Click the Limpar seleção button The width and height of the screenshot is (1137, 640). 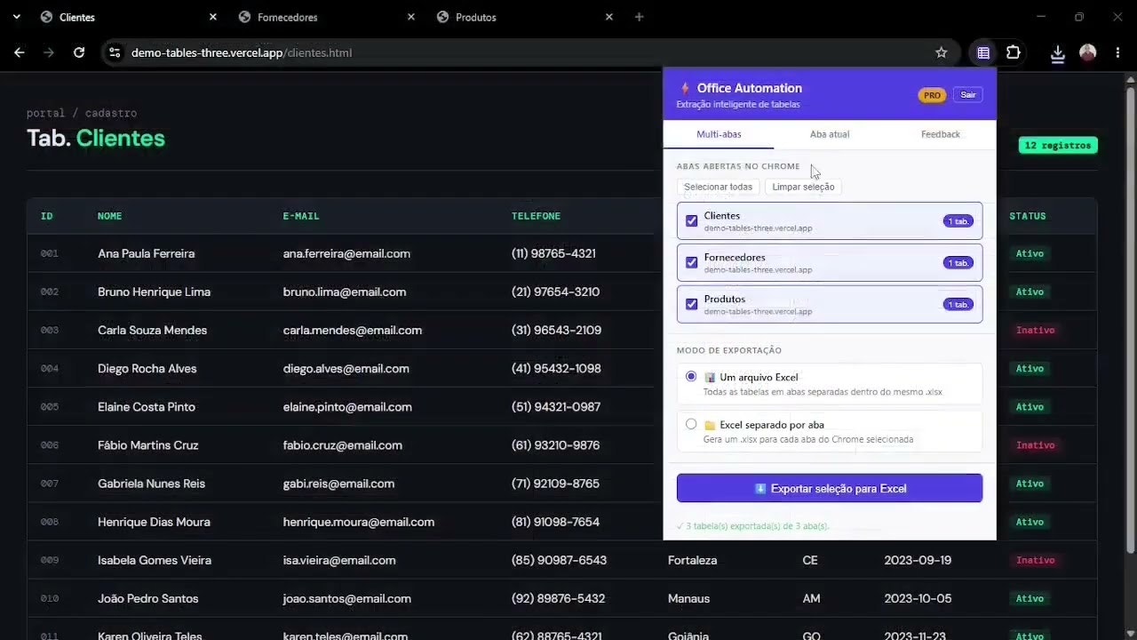[803, 187]
